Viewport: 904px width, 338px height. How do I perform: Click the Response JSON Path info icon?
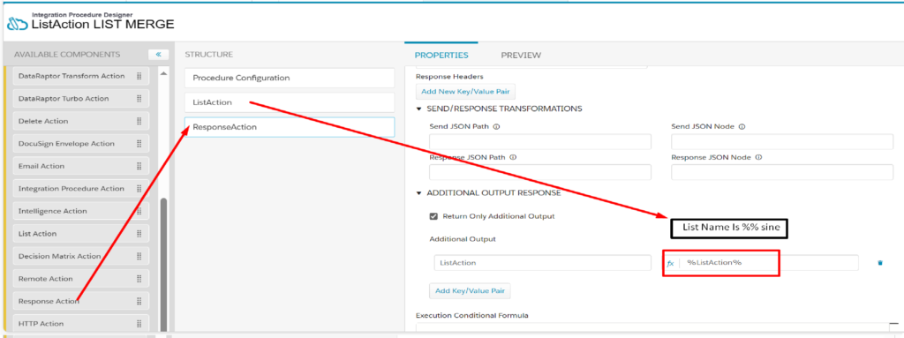tap(513, 157)
